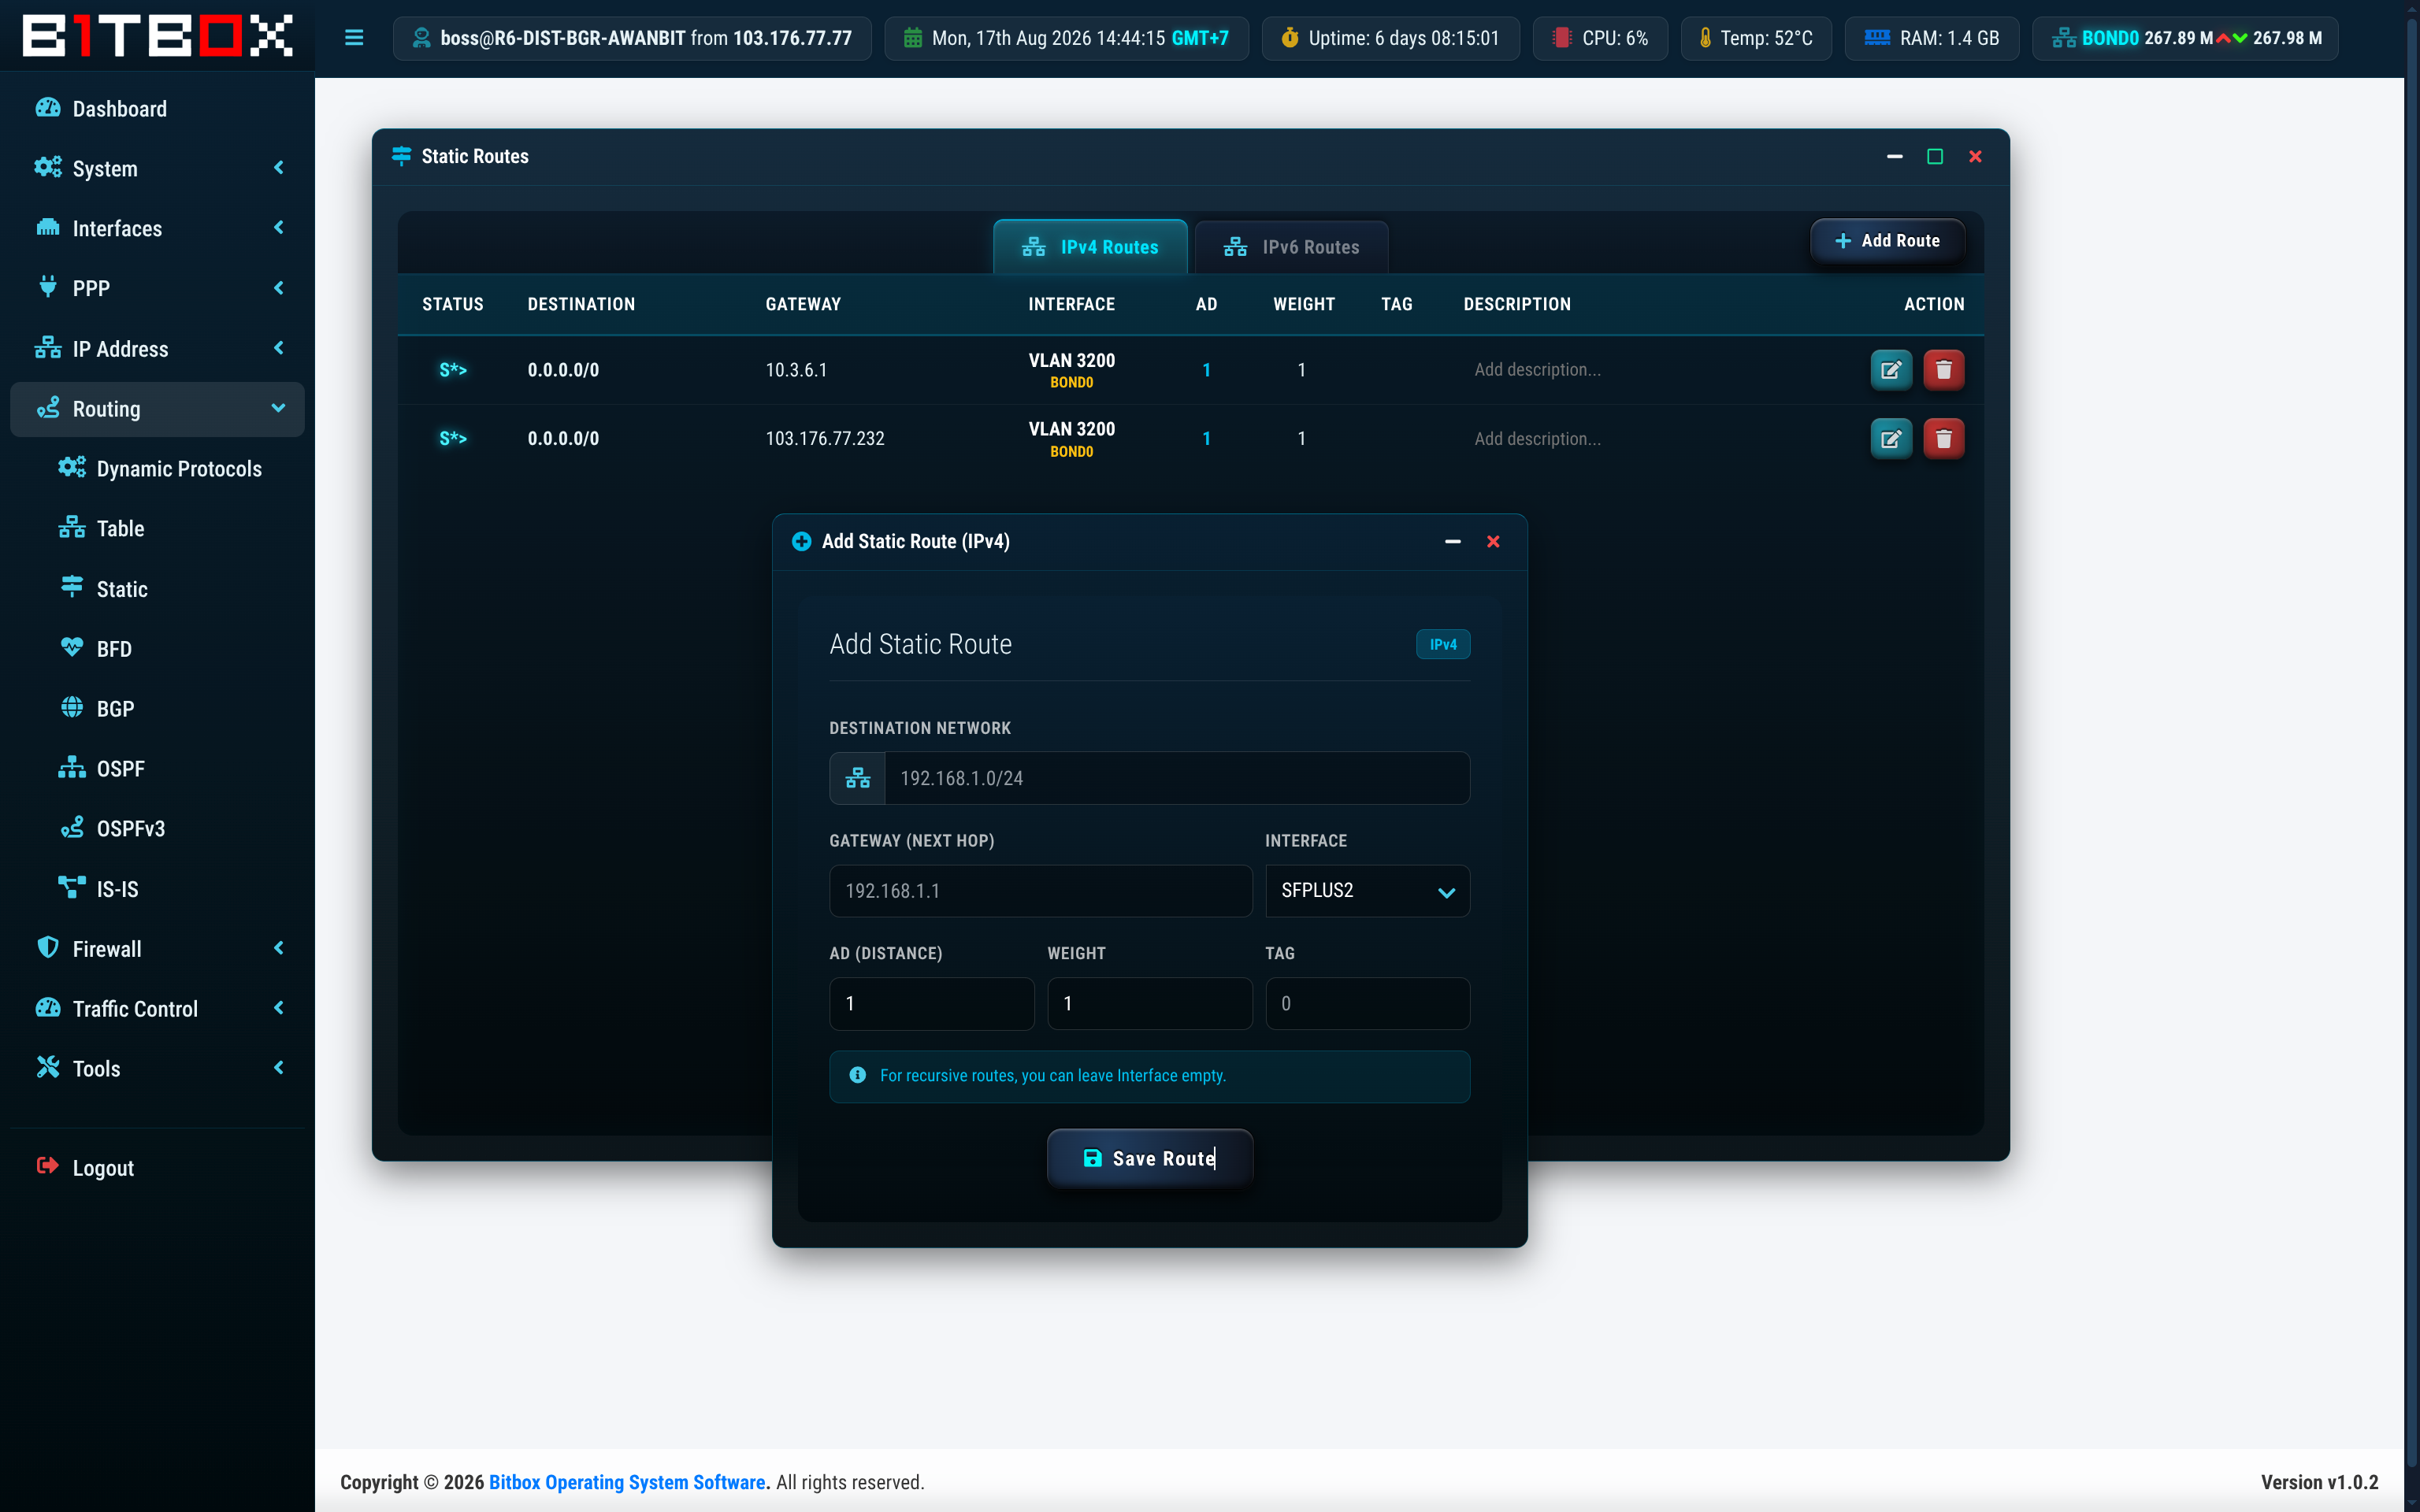This screenshot has height=1512, width=2420.
Task: Click the calendar icon beside the date
Action: pos(913,38)
